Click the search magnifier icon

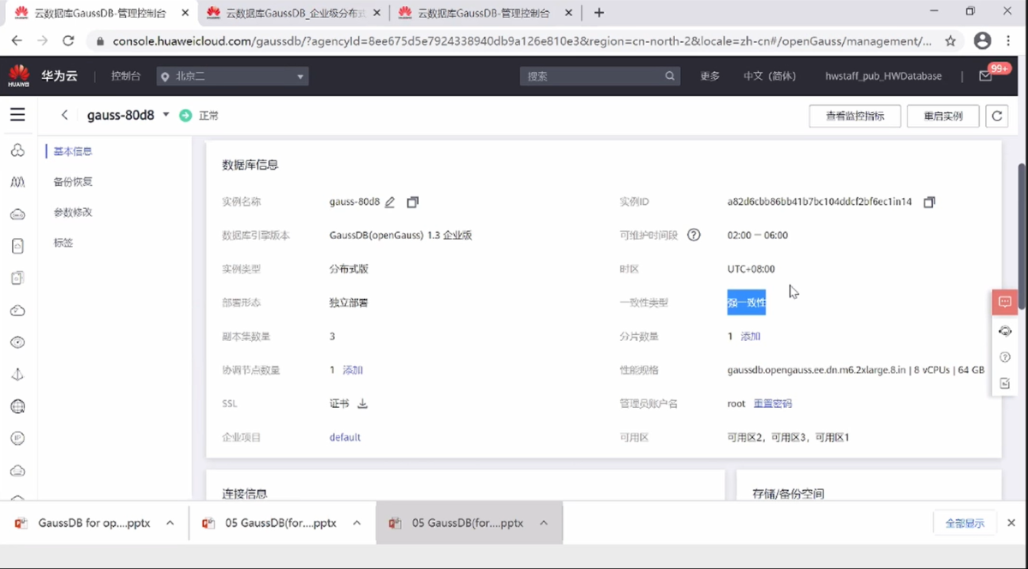pos(670,76)
